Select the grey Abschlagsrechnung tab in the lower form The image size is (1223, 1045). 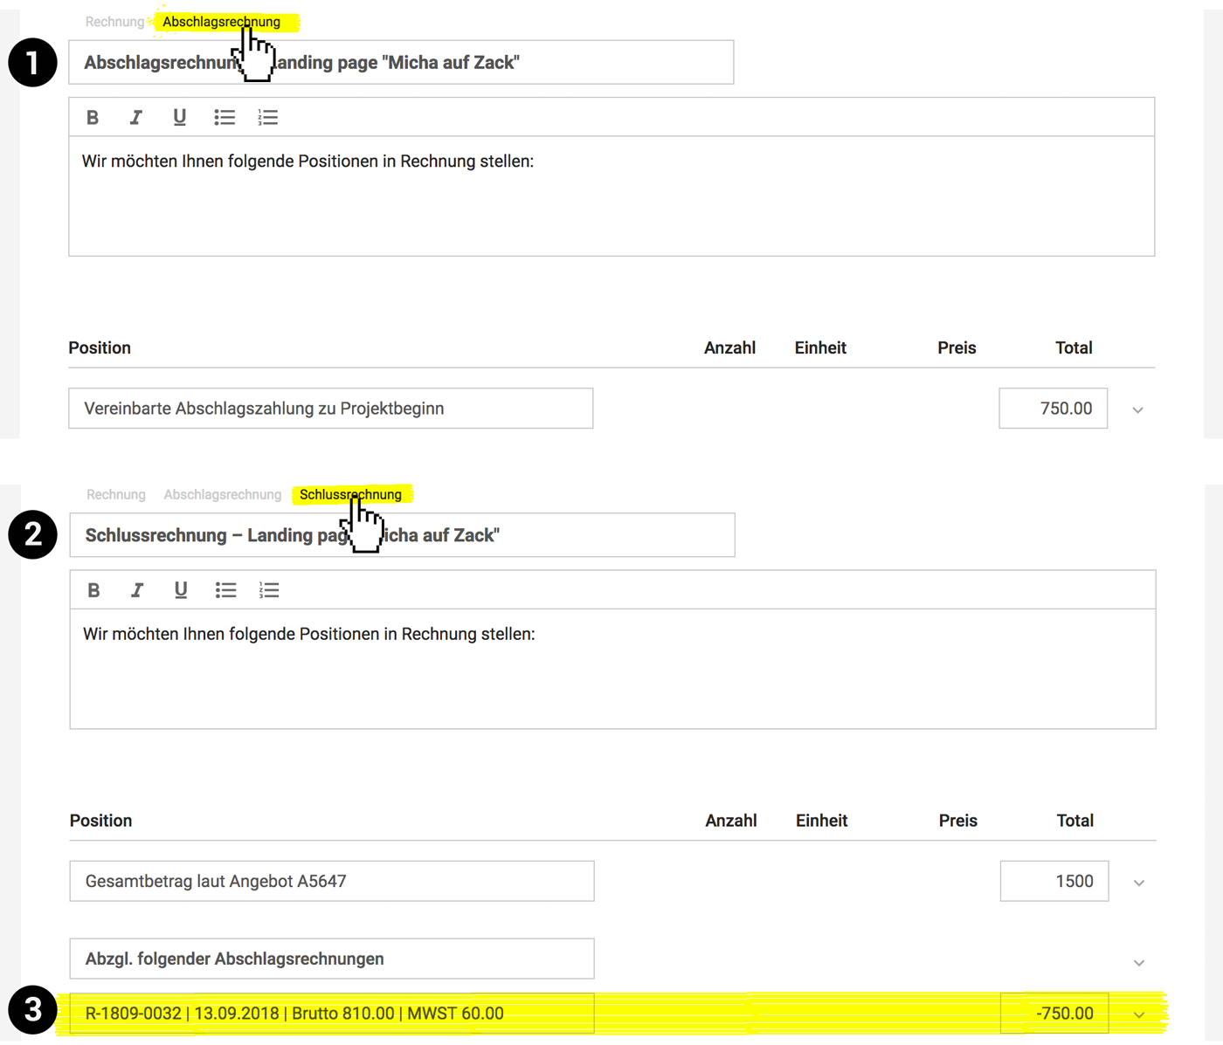223,495
